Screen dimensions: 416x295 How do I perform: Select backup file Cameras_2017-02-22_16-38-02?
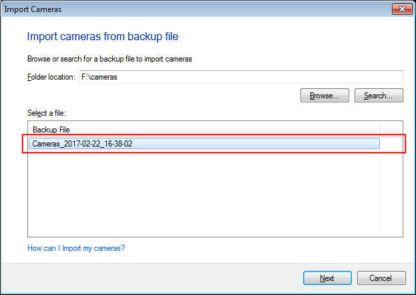click(x=204, y=144)
